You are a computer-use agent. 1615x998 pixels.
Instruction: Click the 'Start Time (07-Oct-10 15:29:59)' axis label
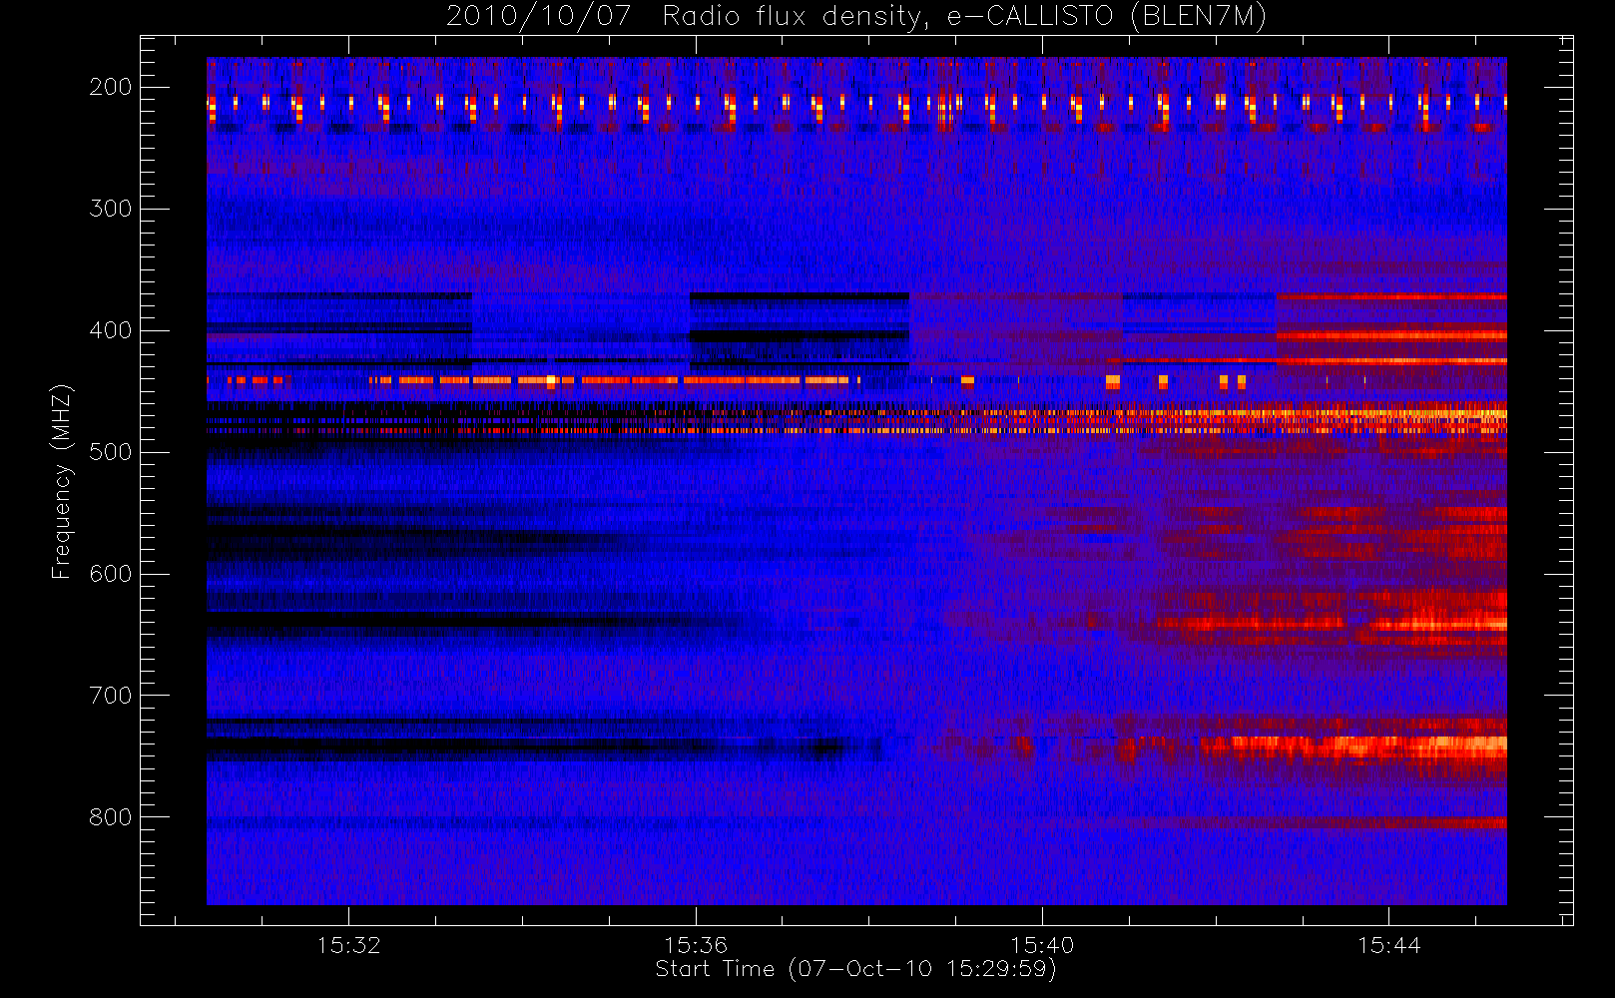point(855,969)
